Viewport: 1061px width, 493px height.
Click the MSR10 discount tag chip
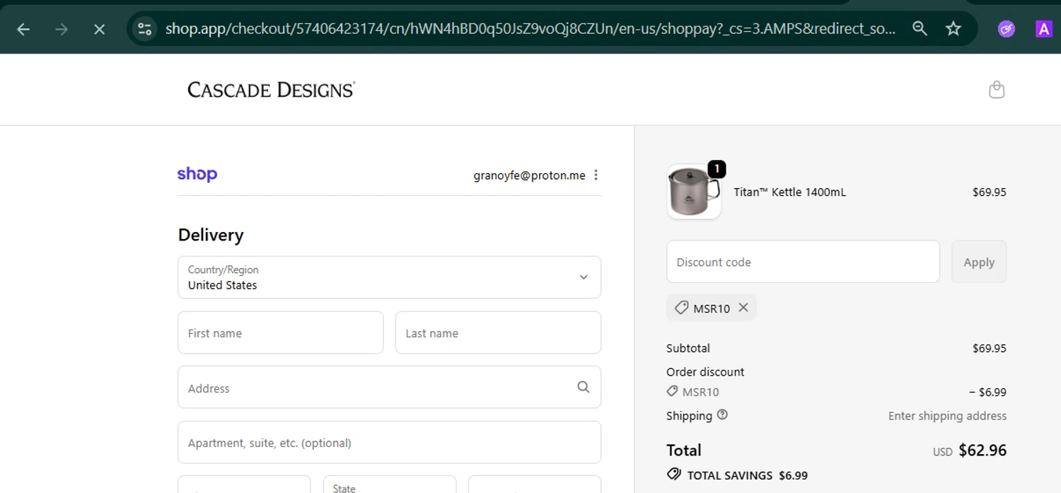click(x=711, y=308)
